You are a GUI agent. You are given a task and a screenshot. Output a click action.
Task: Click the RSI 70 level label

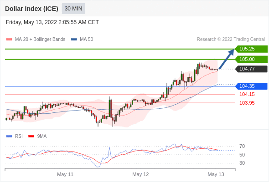pos(242,146)
